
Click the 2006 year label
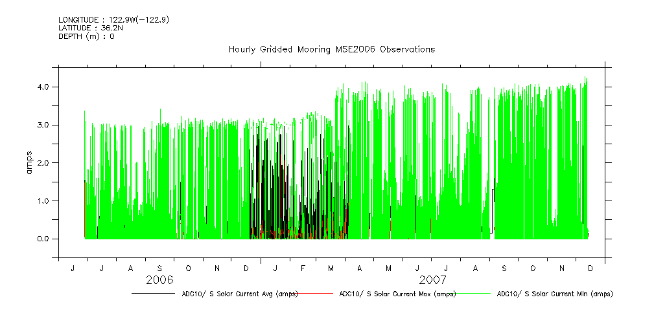click(159, 280)
